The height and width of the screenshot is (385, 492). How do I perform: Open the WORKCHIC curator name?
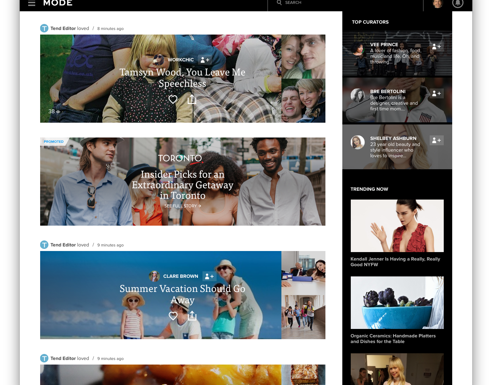point(181,60)
